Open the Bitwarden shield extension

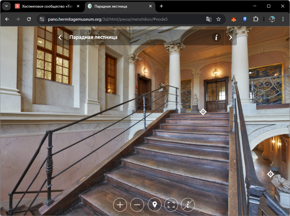tap(245, 19)
